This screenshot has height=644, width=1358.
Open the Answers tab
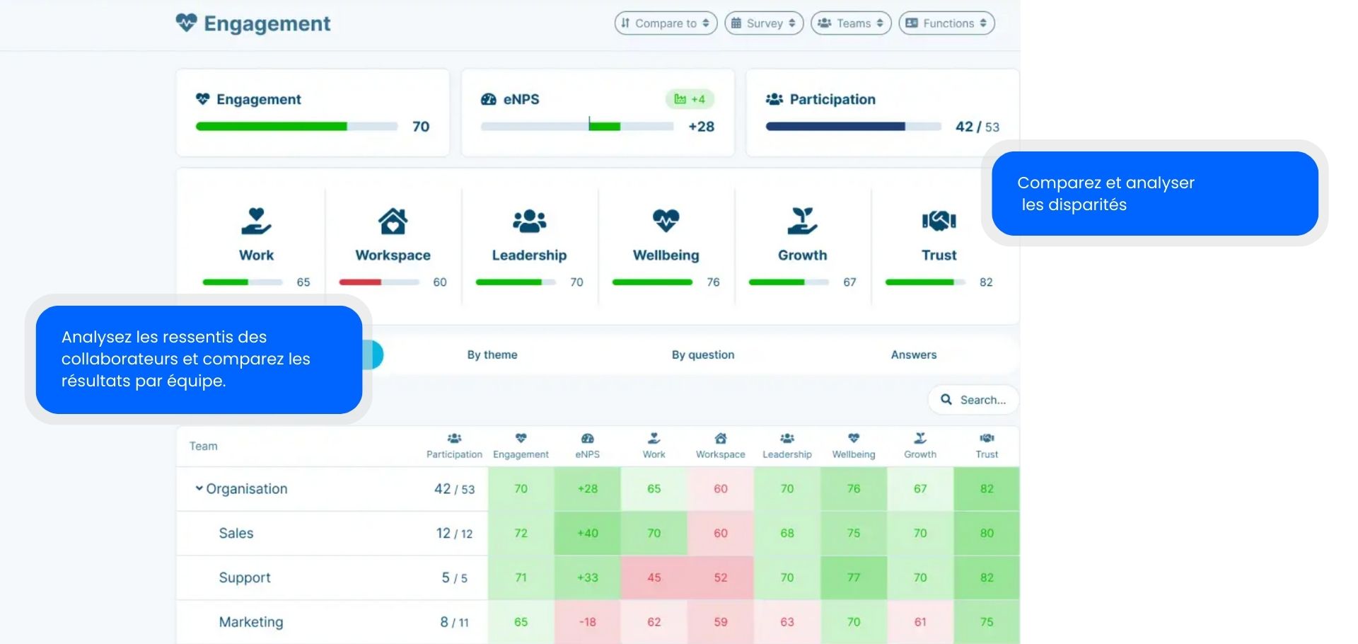[x=913, y=355]
